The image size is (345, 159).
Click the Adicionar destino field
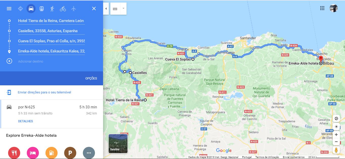click(x=31, y=61)
